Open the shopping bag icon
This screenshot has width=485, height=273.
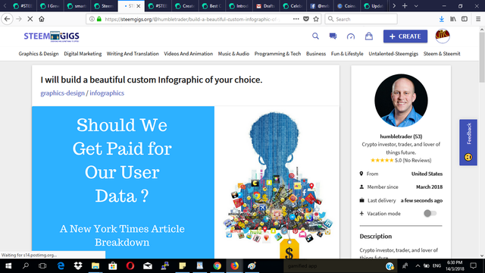point(369,36)
